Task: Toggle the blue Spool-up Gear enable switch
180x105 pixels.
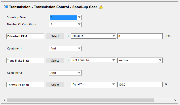Action: tap(6, 7)
